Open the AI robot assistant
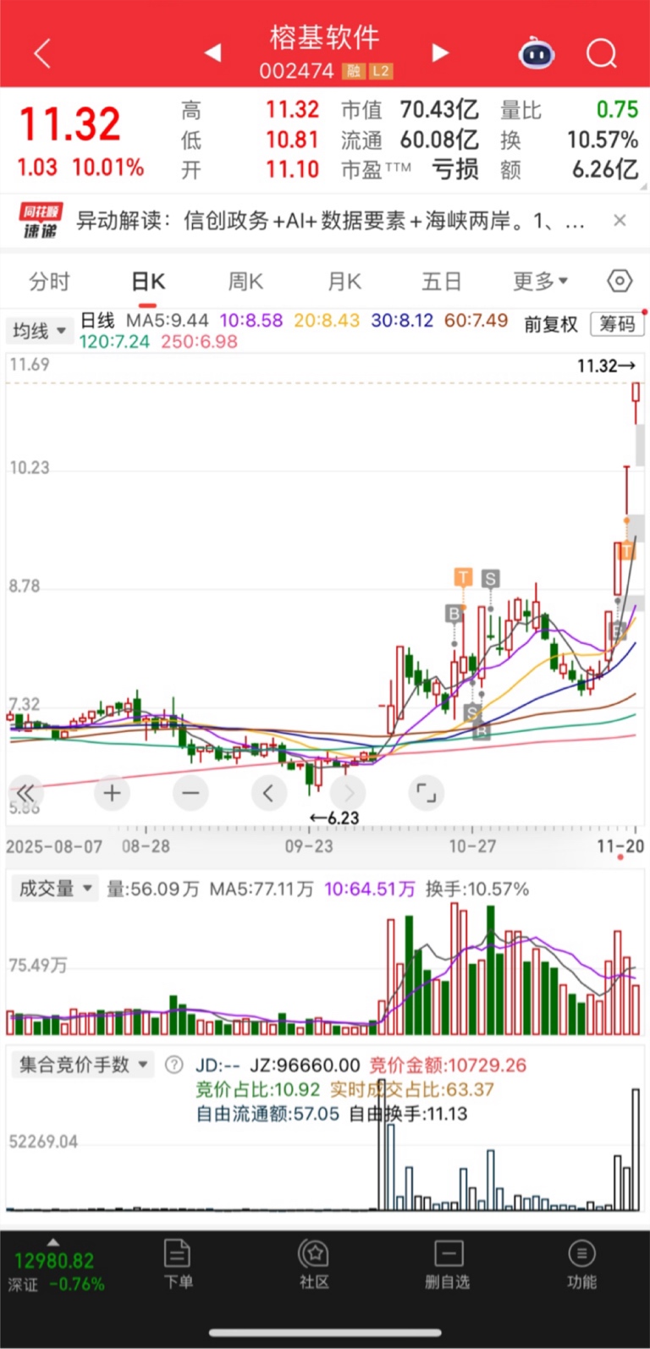This screenshot has width=650, height=1349. [x=536, y=53]
